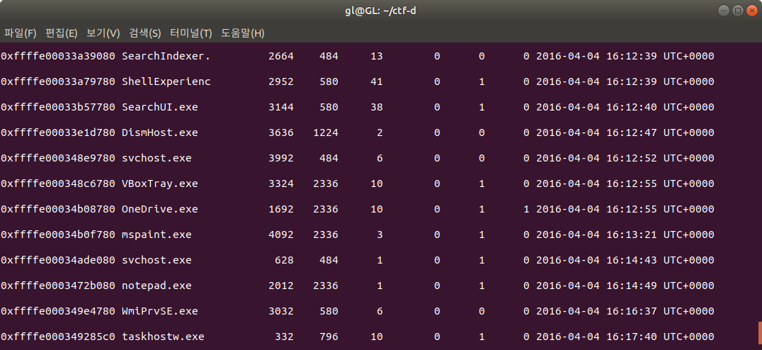Click the offset 0xffffe00034b08780

[58, 209]
